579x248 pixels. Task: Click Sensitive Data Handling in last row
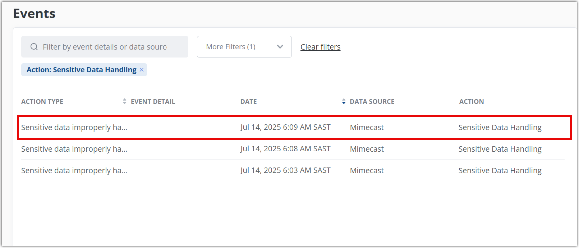500,170
